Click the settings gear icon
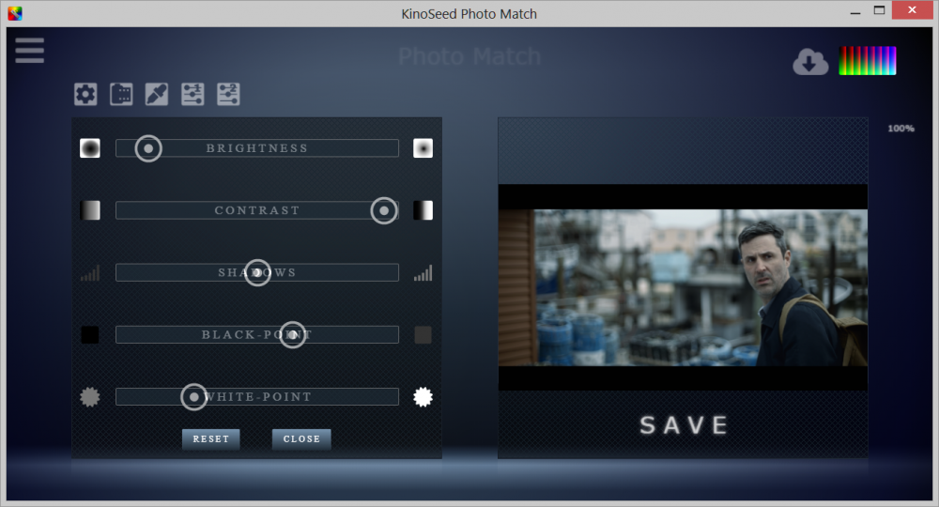Viewport: 939px width, 507px height. click(x=85, y=94)
